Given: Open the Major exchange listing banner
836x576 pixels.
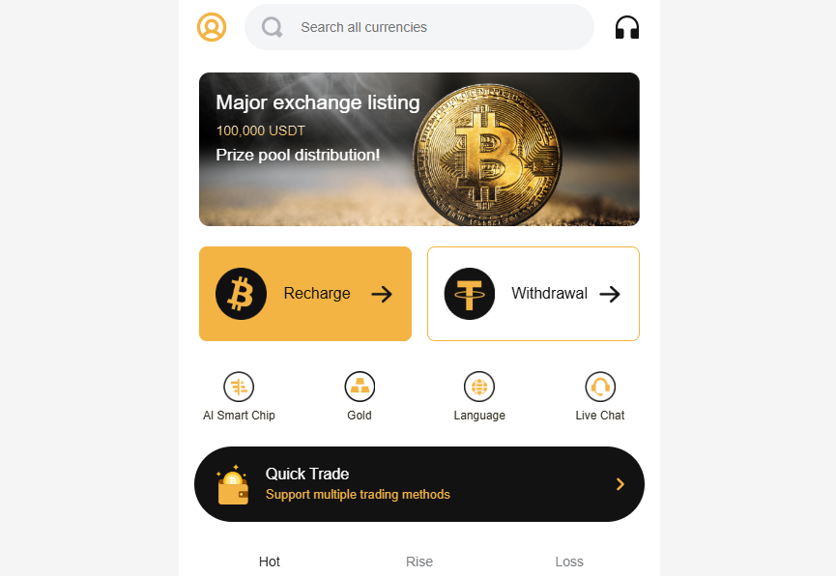Looking at the screenshot, I should [x=419, y=150].
